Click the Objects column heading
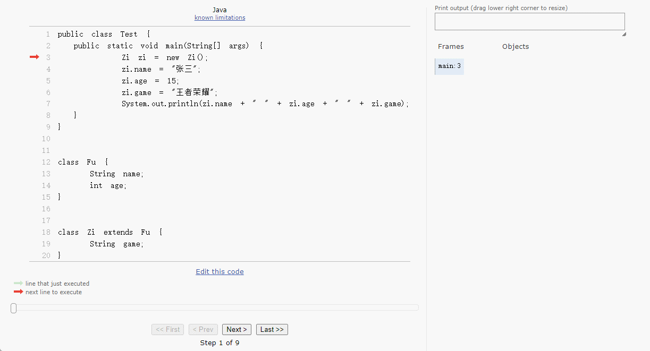 click(515, 46)
